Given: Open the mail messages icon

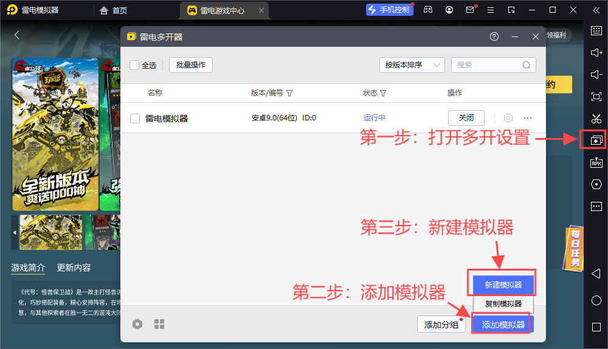Looking at the screenshot, I should 471,10.
